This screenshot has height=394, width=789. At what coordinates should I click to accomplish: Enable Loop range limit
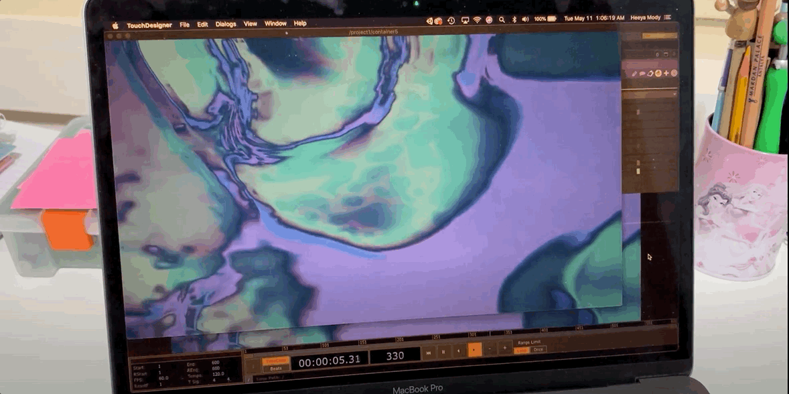(521, 350)
